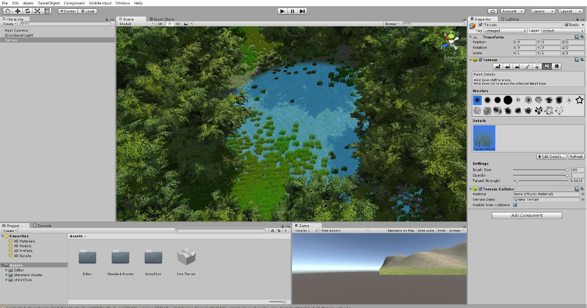
Task: Open the Window menu
Action: point(122,3)
